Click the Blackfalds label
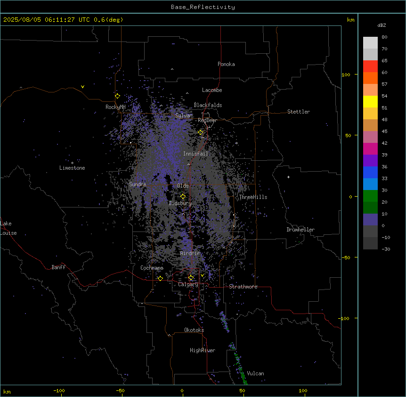This screenshot has height=397, width=406. (208, 105)
